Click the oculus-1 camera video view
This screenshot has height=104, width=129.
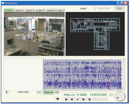(34, 34)
